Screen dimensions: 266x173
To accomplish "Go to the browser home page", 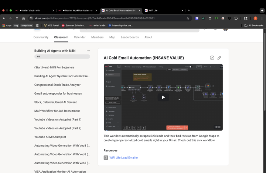I will (23, 18).
